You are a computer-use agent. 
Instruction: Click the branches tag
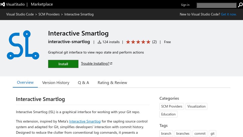click(183, 134)
